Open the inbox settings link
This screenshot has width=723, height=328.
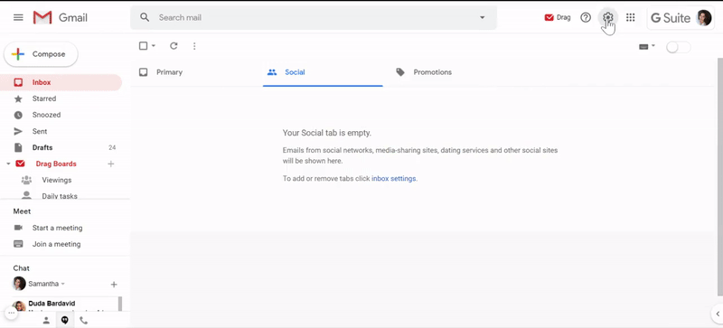pyautogui.click(x=394, y=179)
